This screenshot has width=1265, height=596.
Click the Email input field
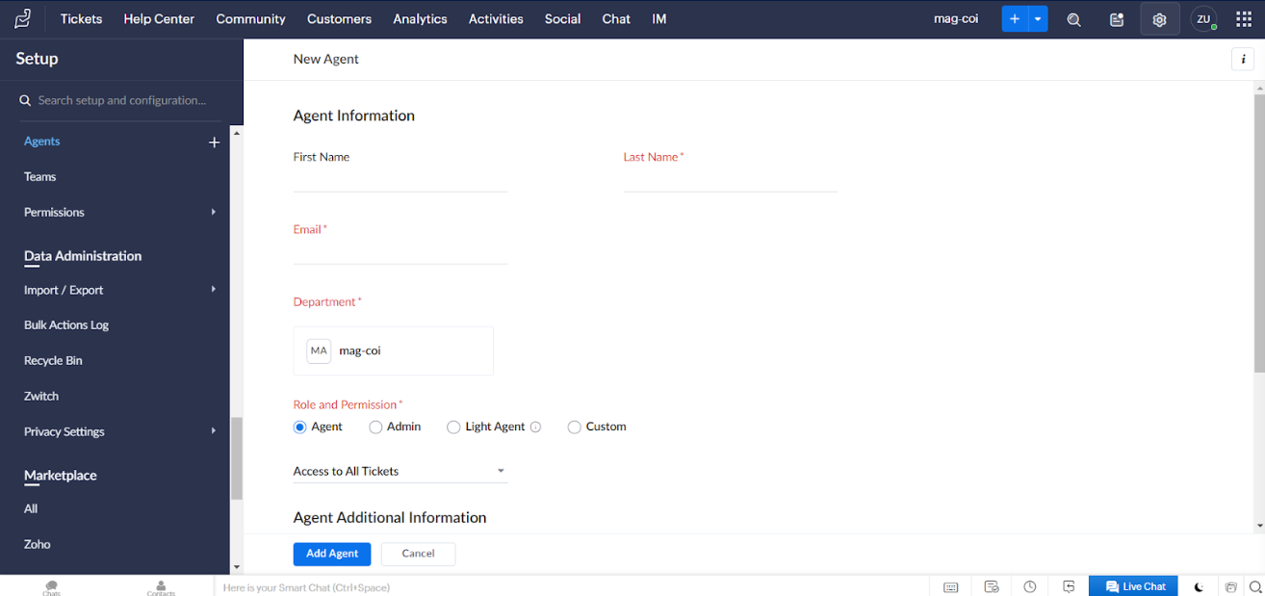(x=400, y=253)
